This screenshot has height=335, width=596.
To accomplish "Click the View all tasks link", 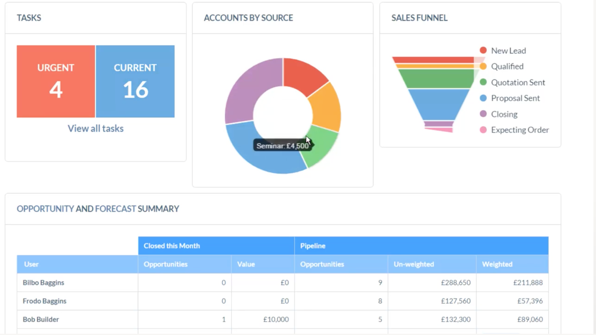I will click(96, 128).
